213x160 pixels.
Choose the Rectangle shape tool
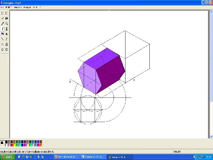click(2, 44)
